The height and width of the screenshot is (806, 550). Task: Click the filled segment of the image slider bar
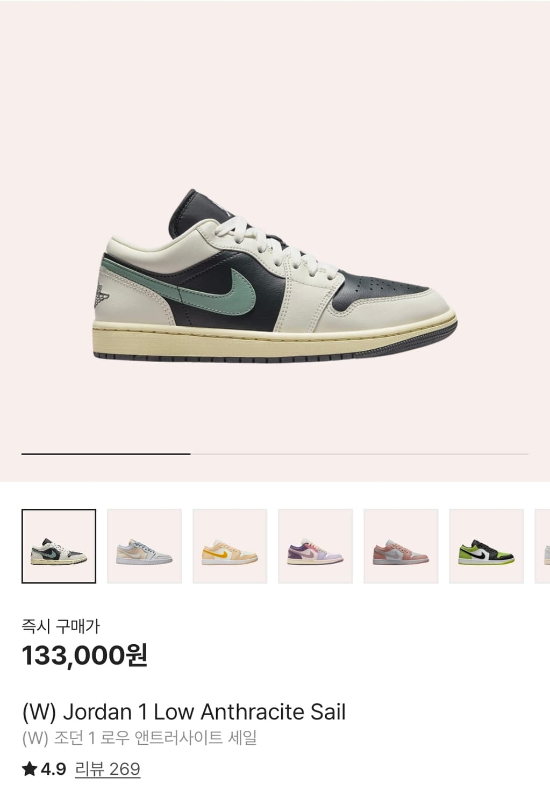[x=106, y=454]
